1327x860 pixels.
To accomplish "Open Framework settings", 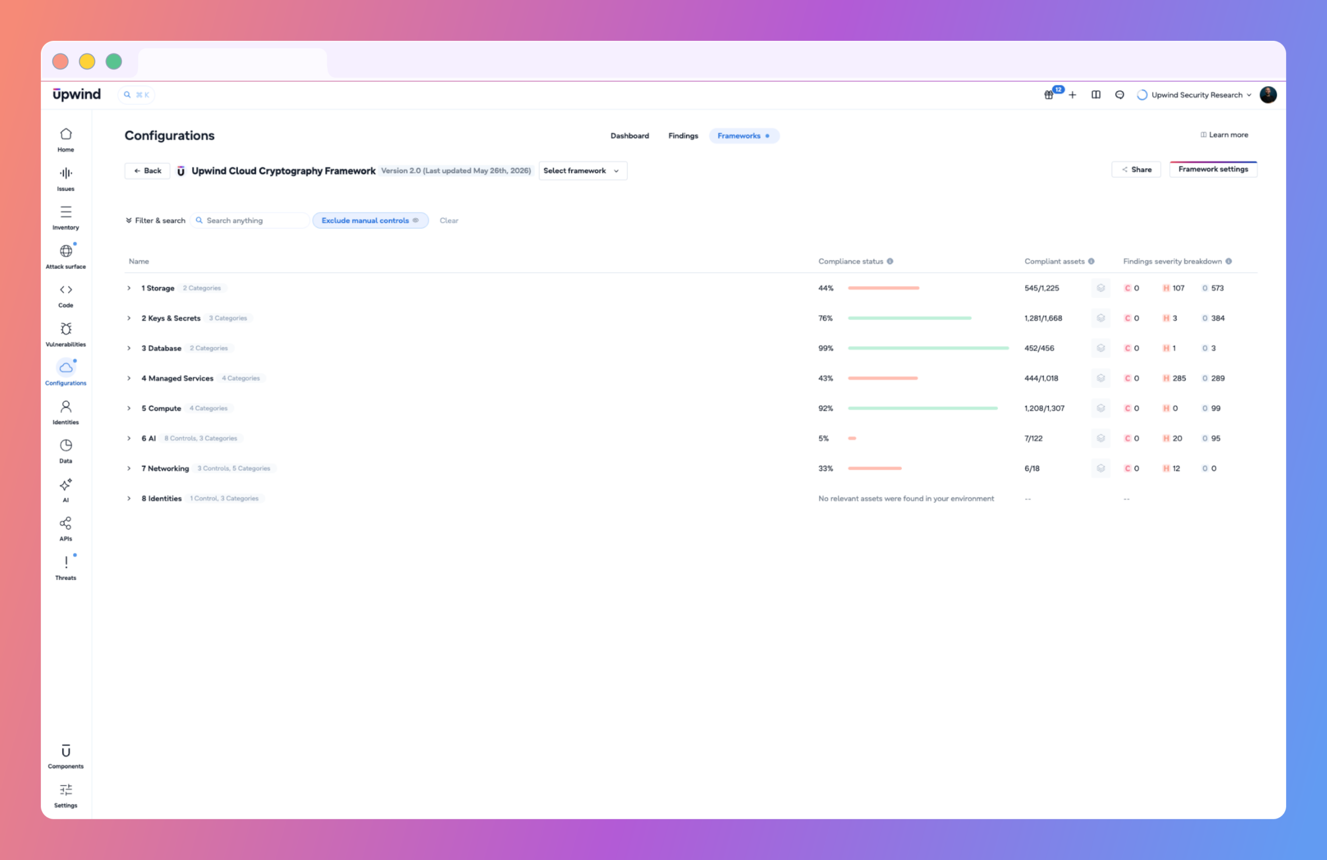I will click(x=1213, y=170).
